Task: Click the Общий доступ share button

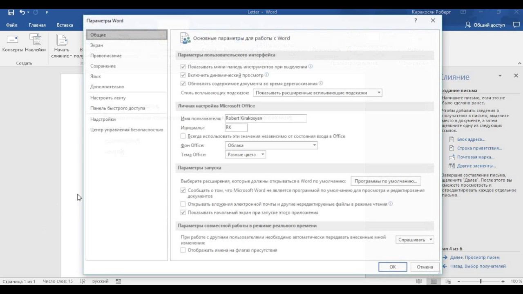Action: point(485,25)
